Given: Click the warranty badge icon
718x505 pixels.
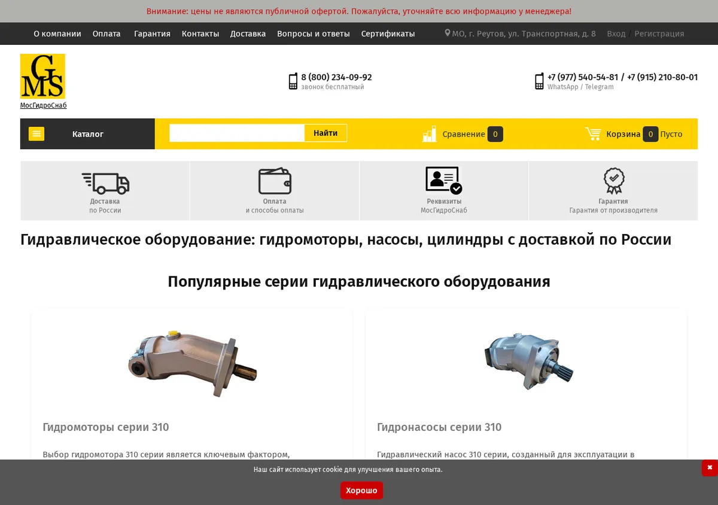Looking at the screenshot, I should point(613,181).
